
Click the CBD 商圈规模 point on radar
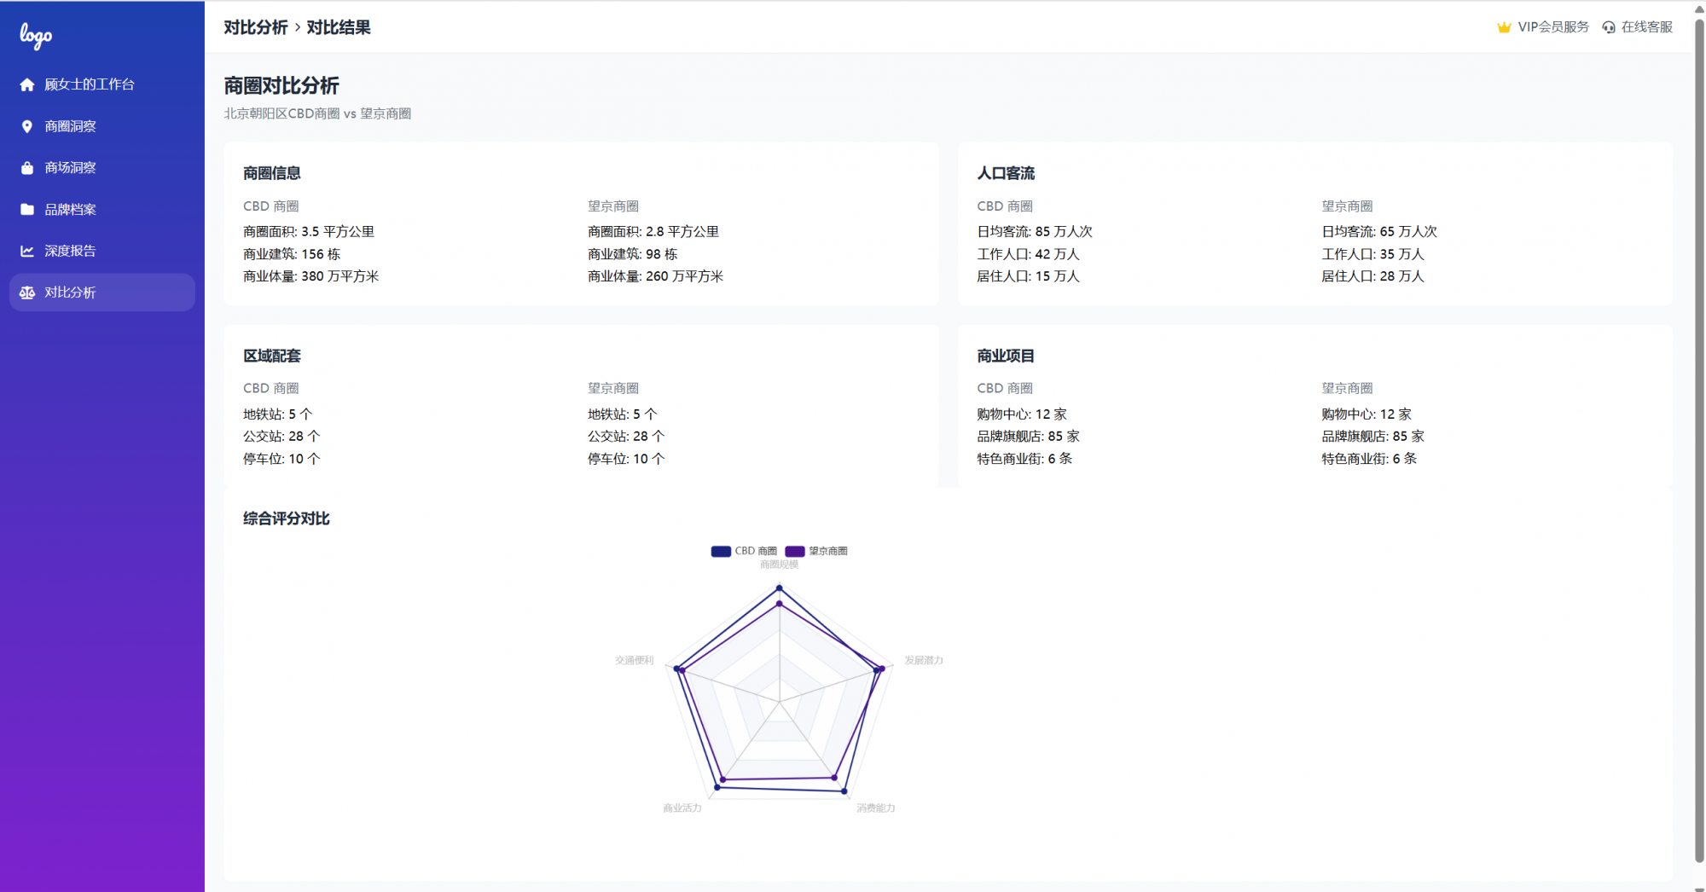click(779, 588)
